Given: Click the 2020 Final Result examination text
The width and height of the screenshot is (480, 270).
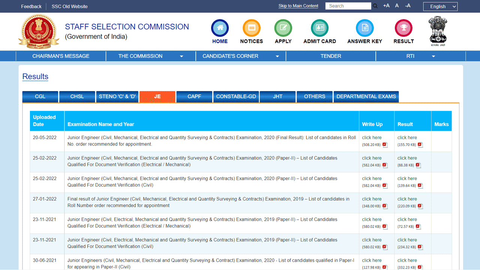Looking at the screenshot, I should pyautogui.click(x=211, y=141).
